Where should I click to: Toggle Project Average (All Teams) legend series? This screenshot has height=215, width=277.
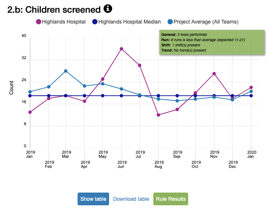[x=206, y=22]
